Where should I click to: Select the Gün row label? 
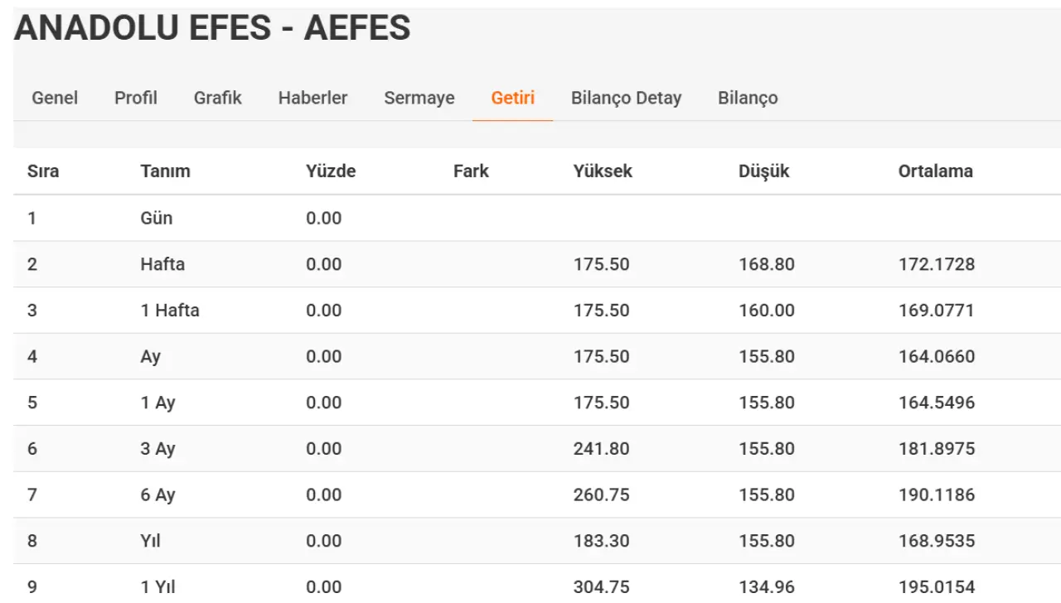click(x=157, y=219)
